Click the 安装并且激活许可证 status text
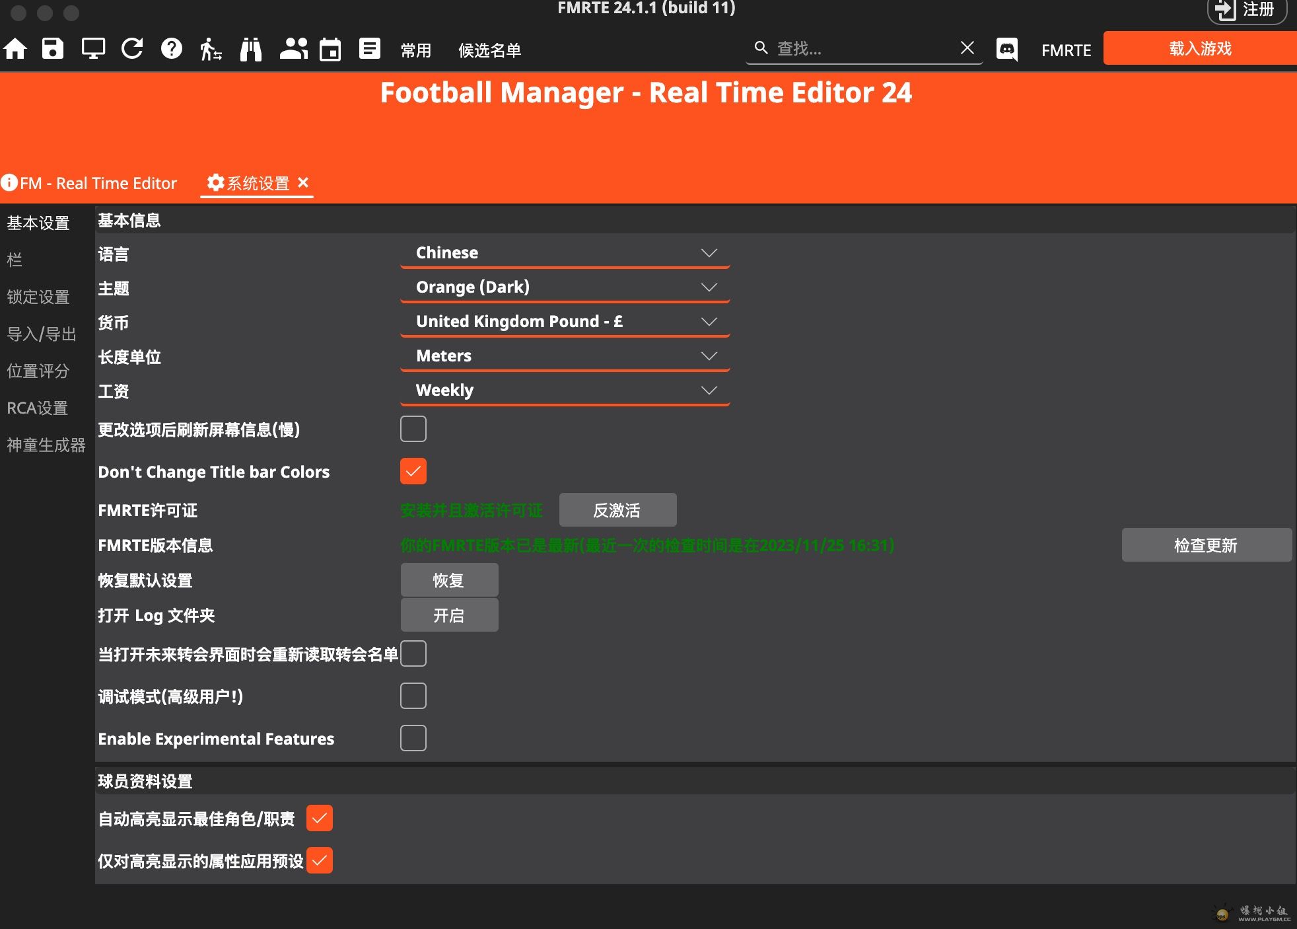 pos(472,510)
